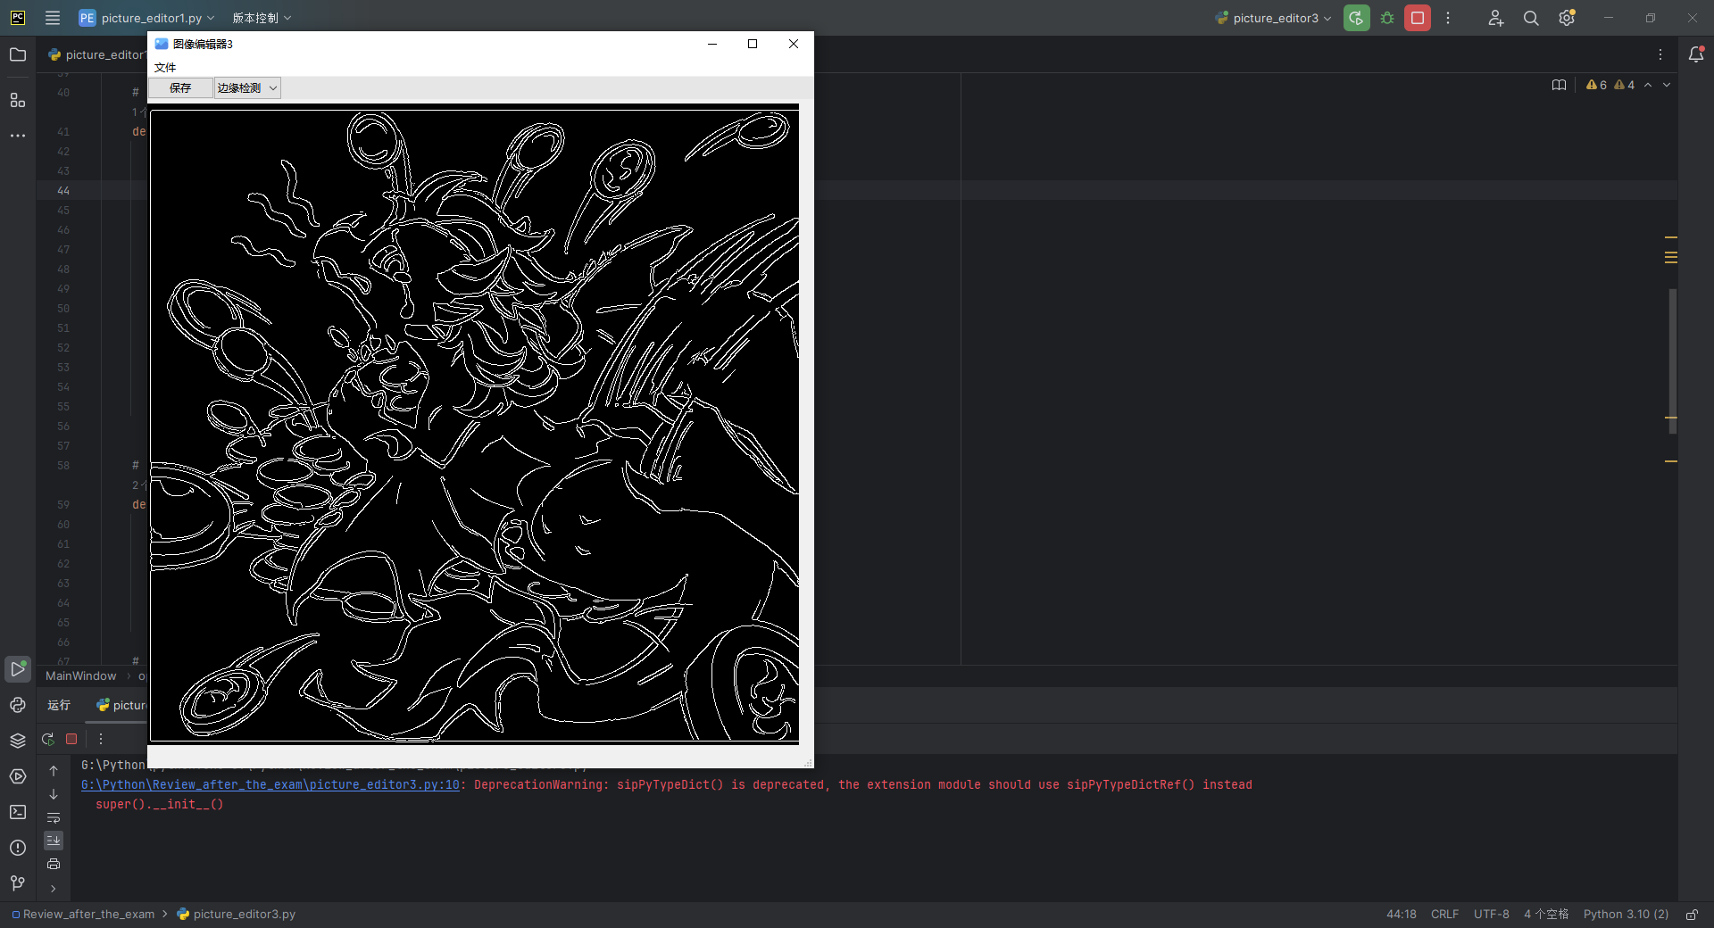The image size is (1714, 928).
Task: Click editor vertical scrollbar thumb
Action: point(1673,360)
